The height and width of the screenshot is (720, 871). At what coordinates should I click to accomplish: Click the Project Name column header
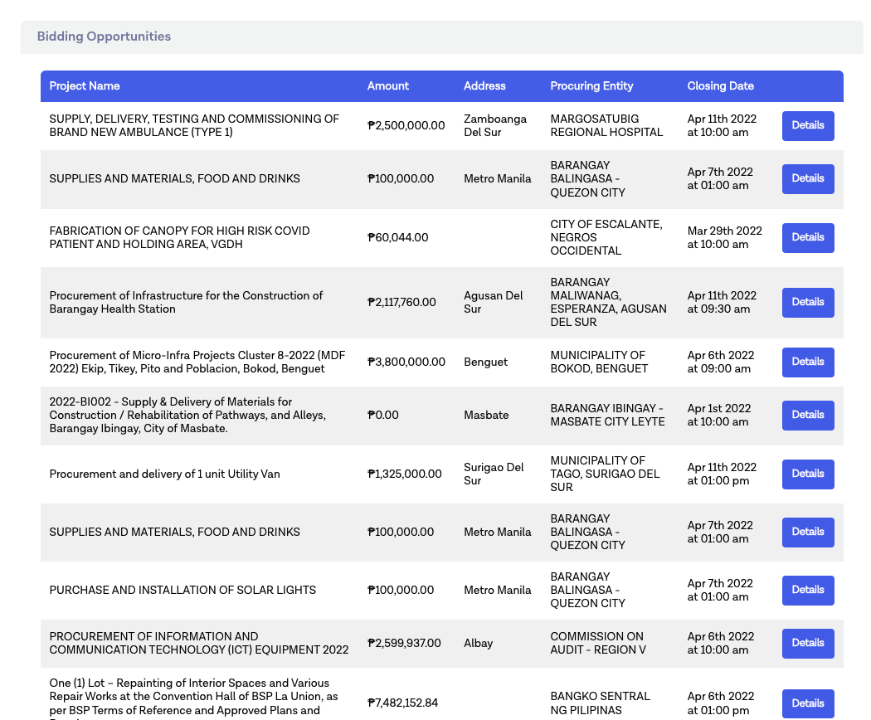point(85,86)
